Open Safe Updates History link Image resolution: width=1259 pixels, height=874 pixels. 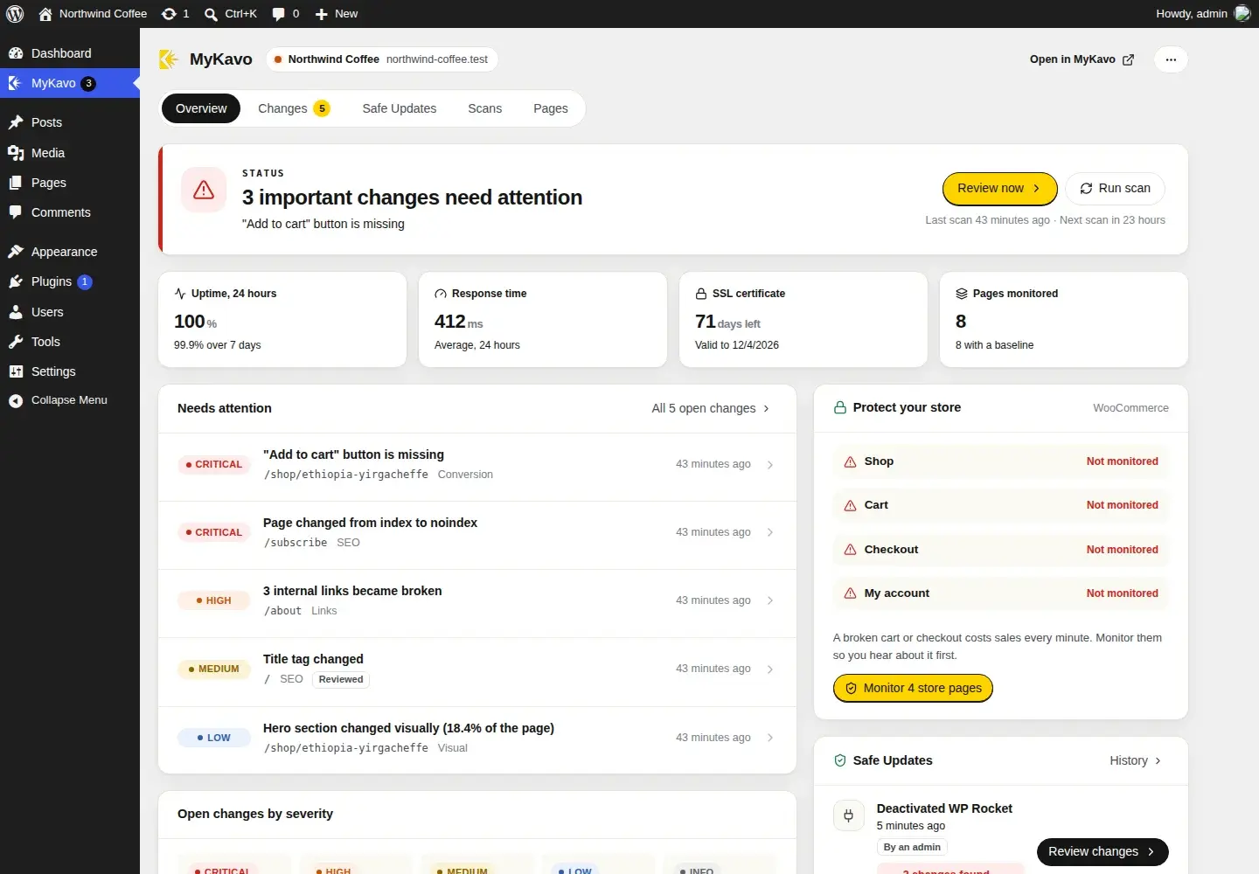[x=1136, y=760]
